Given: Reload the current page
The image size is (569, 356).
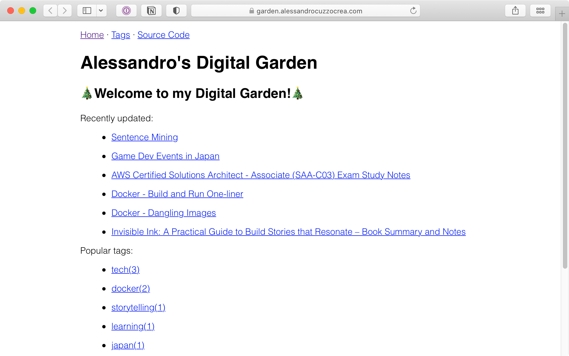Looking at the screenshot, I should point(413,11).
